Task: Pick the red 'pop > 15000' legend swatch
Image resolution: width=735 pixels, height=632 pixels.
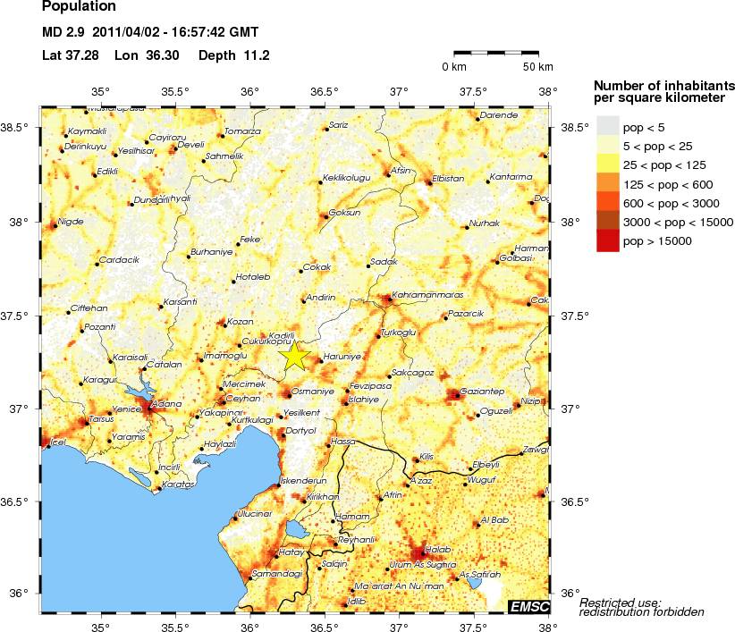Action: 608,240
